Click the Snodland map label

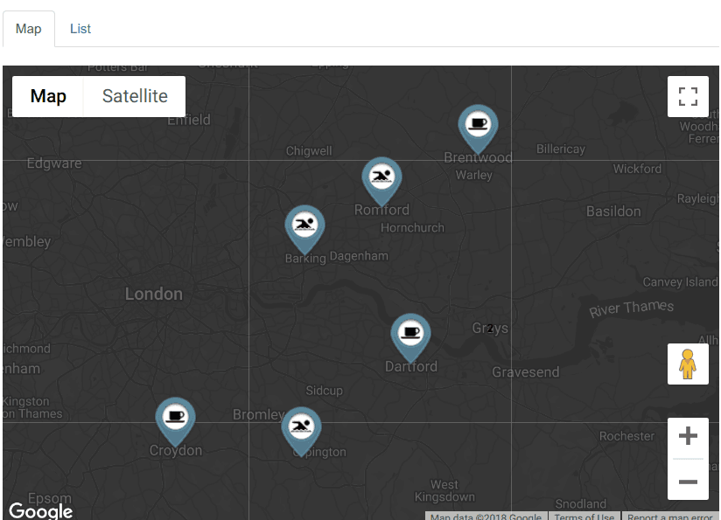click(x=581, y=504)
